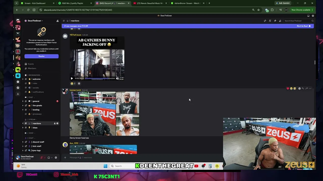Open the large Zeus ring collage image
323x181 pixels.
pyautogui.click(x=93, y=114)
